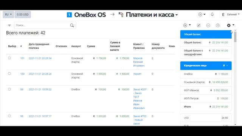Tick the checkbox for payment 100

[x=9, y=74]
